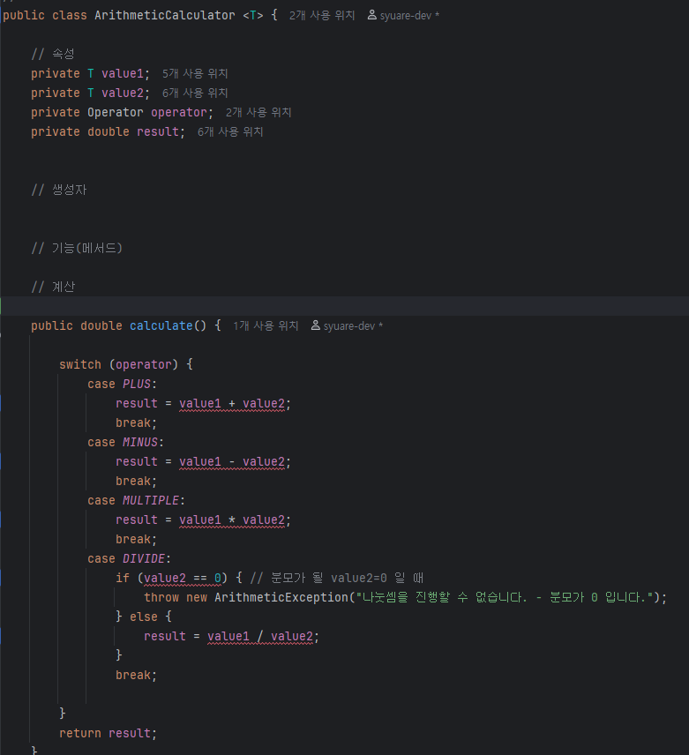Click the syuare-dev author hint beside class declaration
Screen dimensions: 689x755
(x=409, y=16)
